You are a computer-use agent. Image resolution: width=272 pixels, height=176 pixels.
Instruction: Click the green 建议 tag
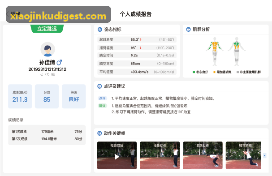[102, 106]
